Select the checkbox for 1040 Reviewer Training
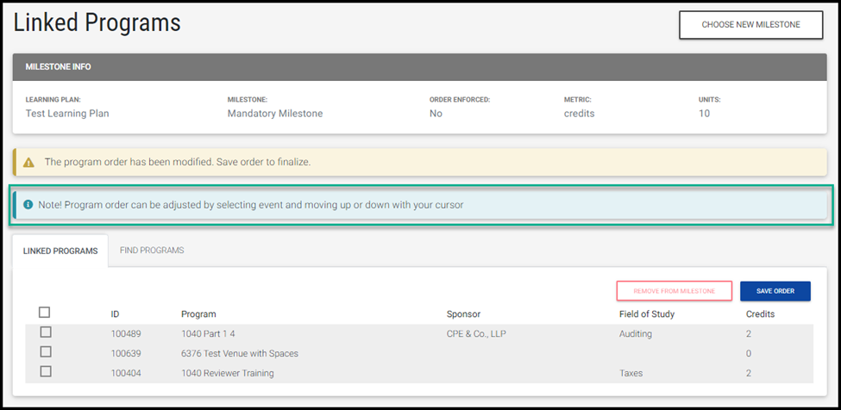The height and width of the screenshot is (410, 841). [46, 372]
